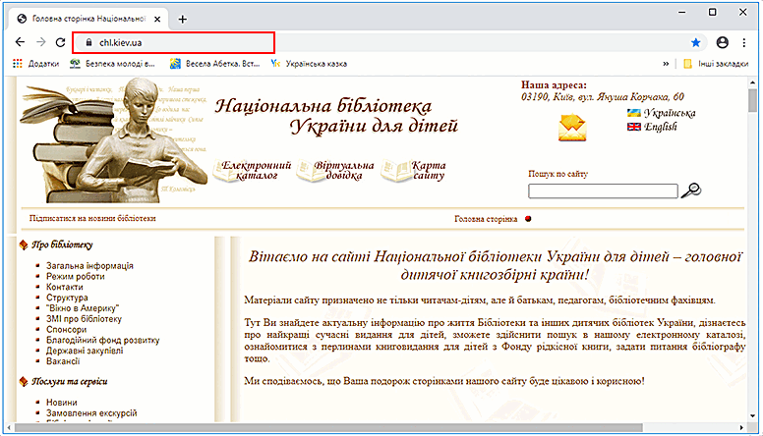763x436 pixels.
Task: Minimize the browser window
Action: tap(681, 12)
